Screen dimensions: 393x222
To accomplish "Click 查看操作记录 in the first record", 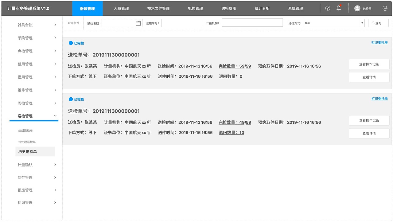I will (369, 64).
